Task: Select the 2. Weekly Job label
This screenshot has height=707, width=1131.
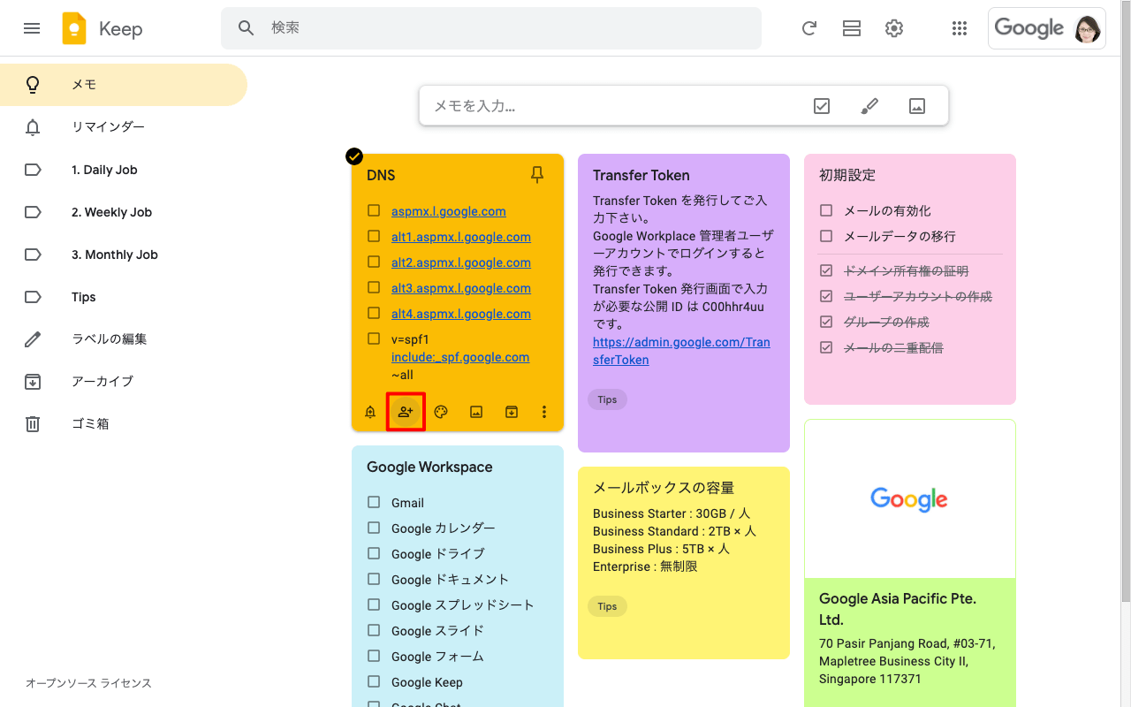Action: 124,212
